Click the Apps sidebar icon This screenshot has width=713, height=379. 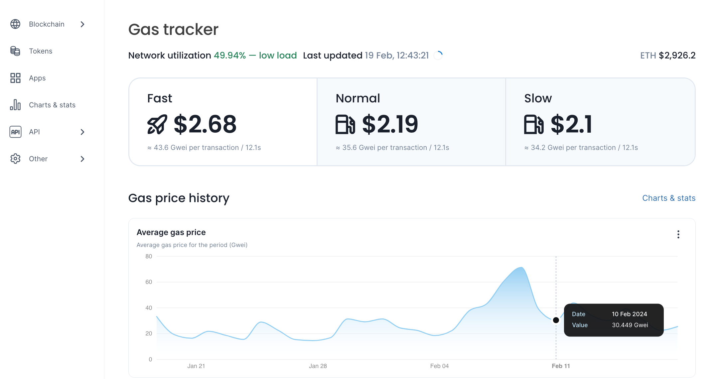(16, 78)
